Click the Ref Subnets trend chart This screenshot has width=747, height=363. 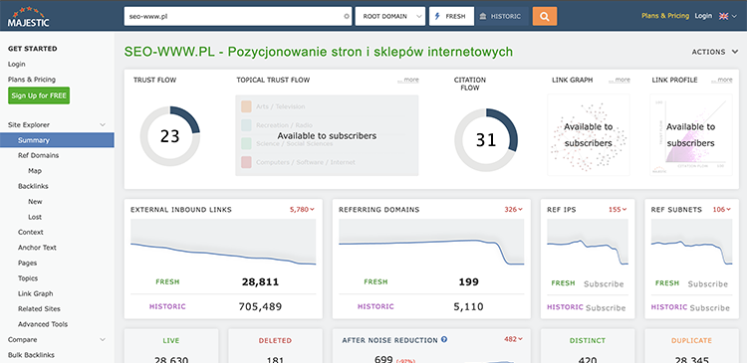point(692,242)
